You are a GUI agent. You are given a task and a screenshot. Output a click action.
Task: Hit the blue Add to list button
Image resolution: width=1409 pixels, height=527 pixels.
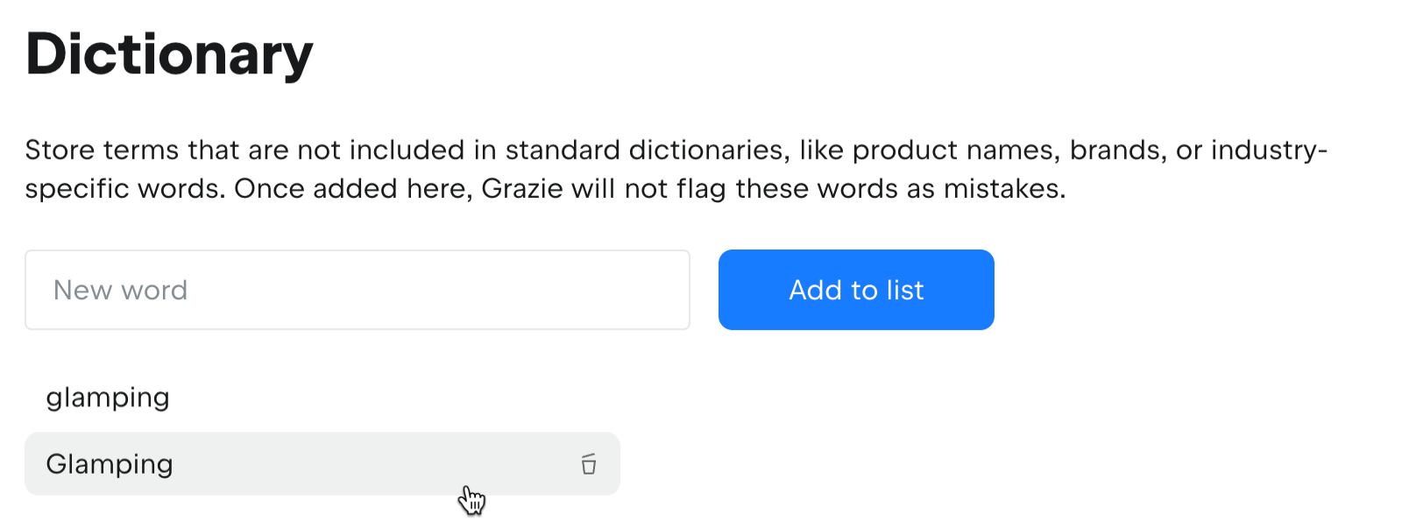tap(856, 290)
